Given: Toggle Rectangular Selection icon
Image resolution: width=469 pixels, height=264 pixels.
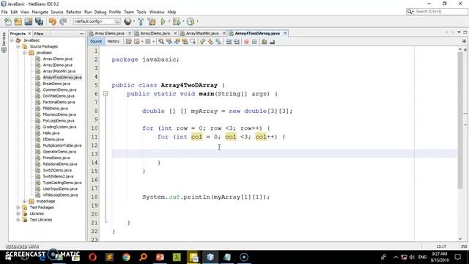Looking at the screenshot, I should pyautogui.click(x=193, y=42).
